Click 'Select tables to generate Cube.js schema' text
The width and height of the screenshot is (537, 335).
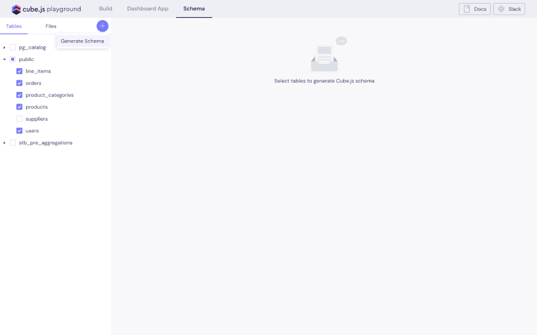click(x=324, y=81)
